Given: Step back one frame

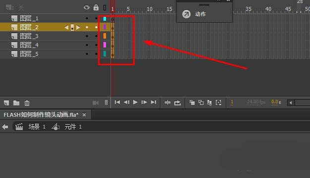Looking at the screenshot, I should 127,102.
